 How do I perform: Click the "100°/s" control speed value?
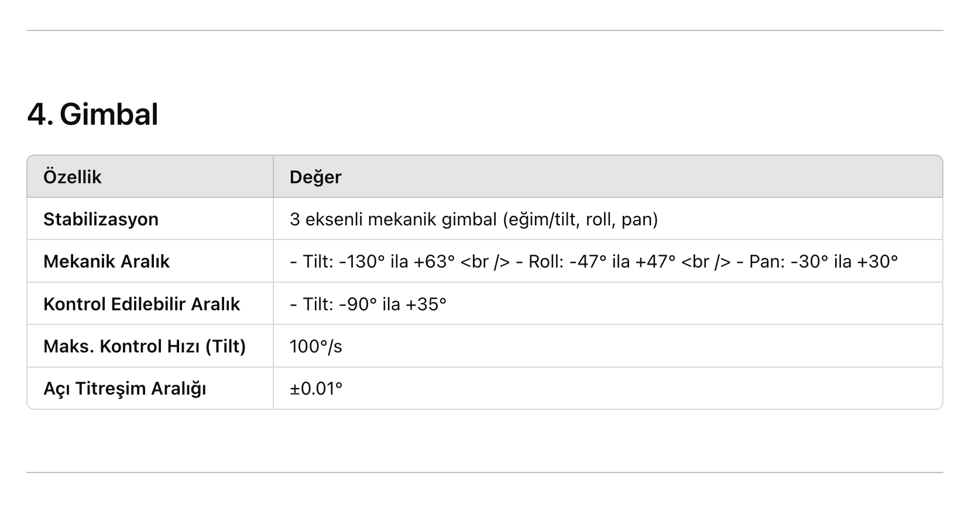point(316,346)
